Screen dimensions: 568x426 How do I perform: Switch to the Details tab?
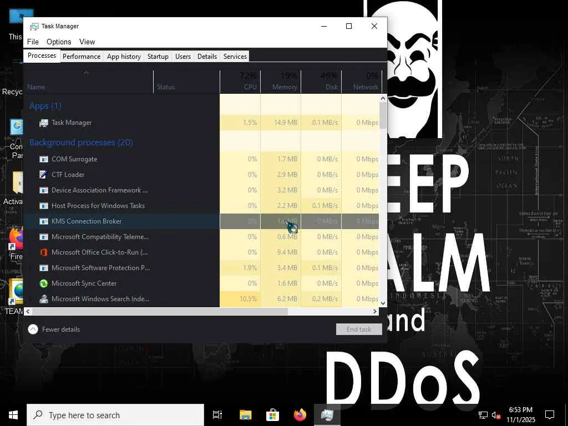207,57
